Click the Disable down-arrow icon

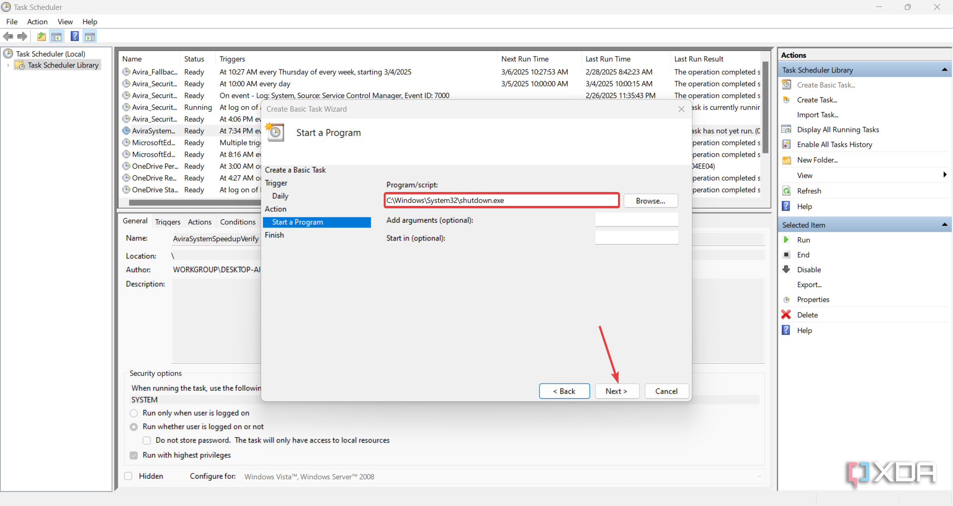[787, 269]
